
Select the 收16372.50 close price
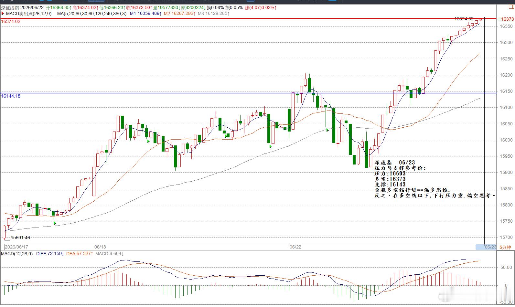139,7
